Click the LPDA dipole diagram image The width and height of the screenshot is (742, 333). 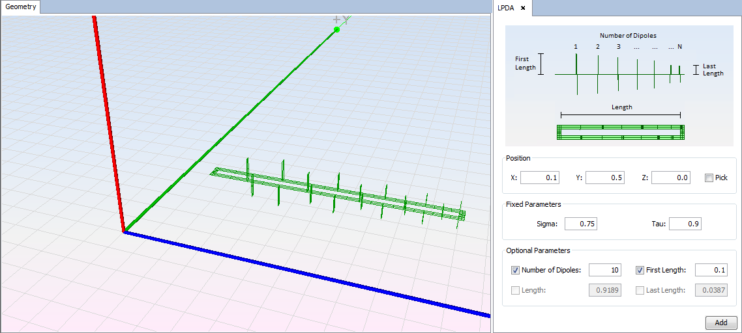coord(619,86)
